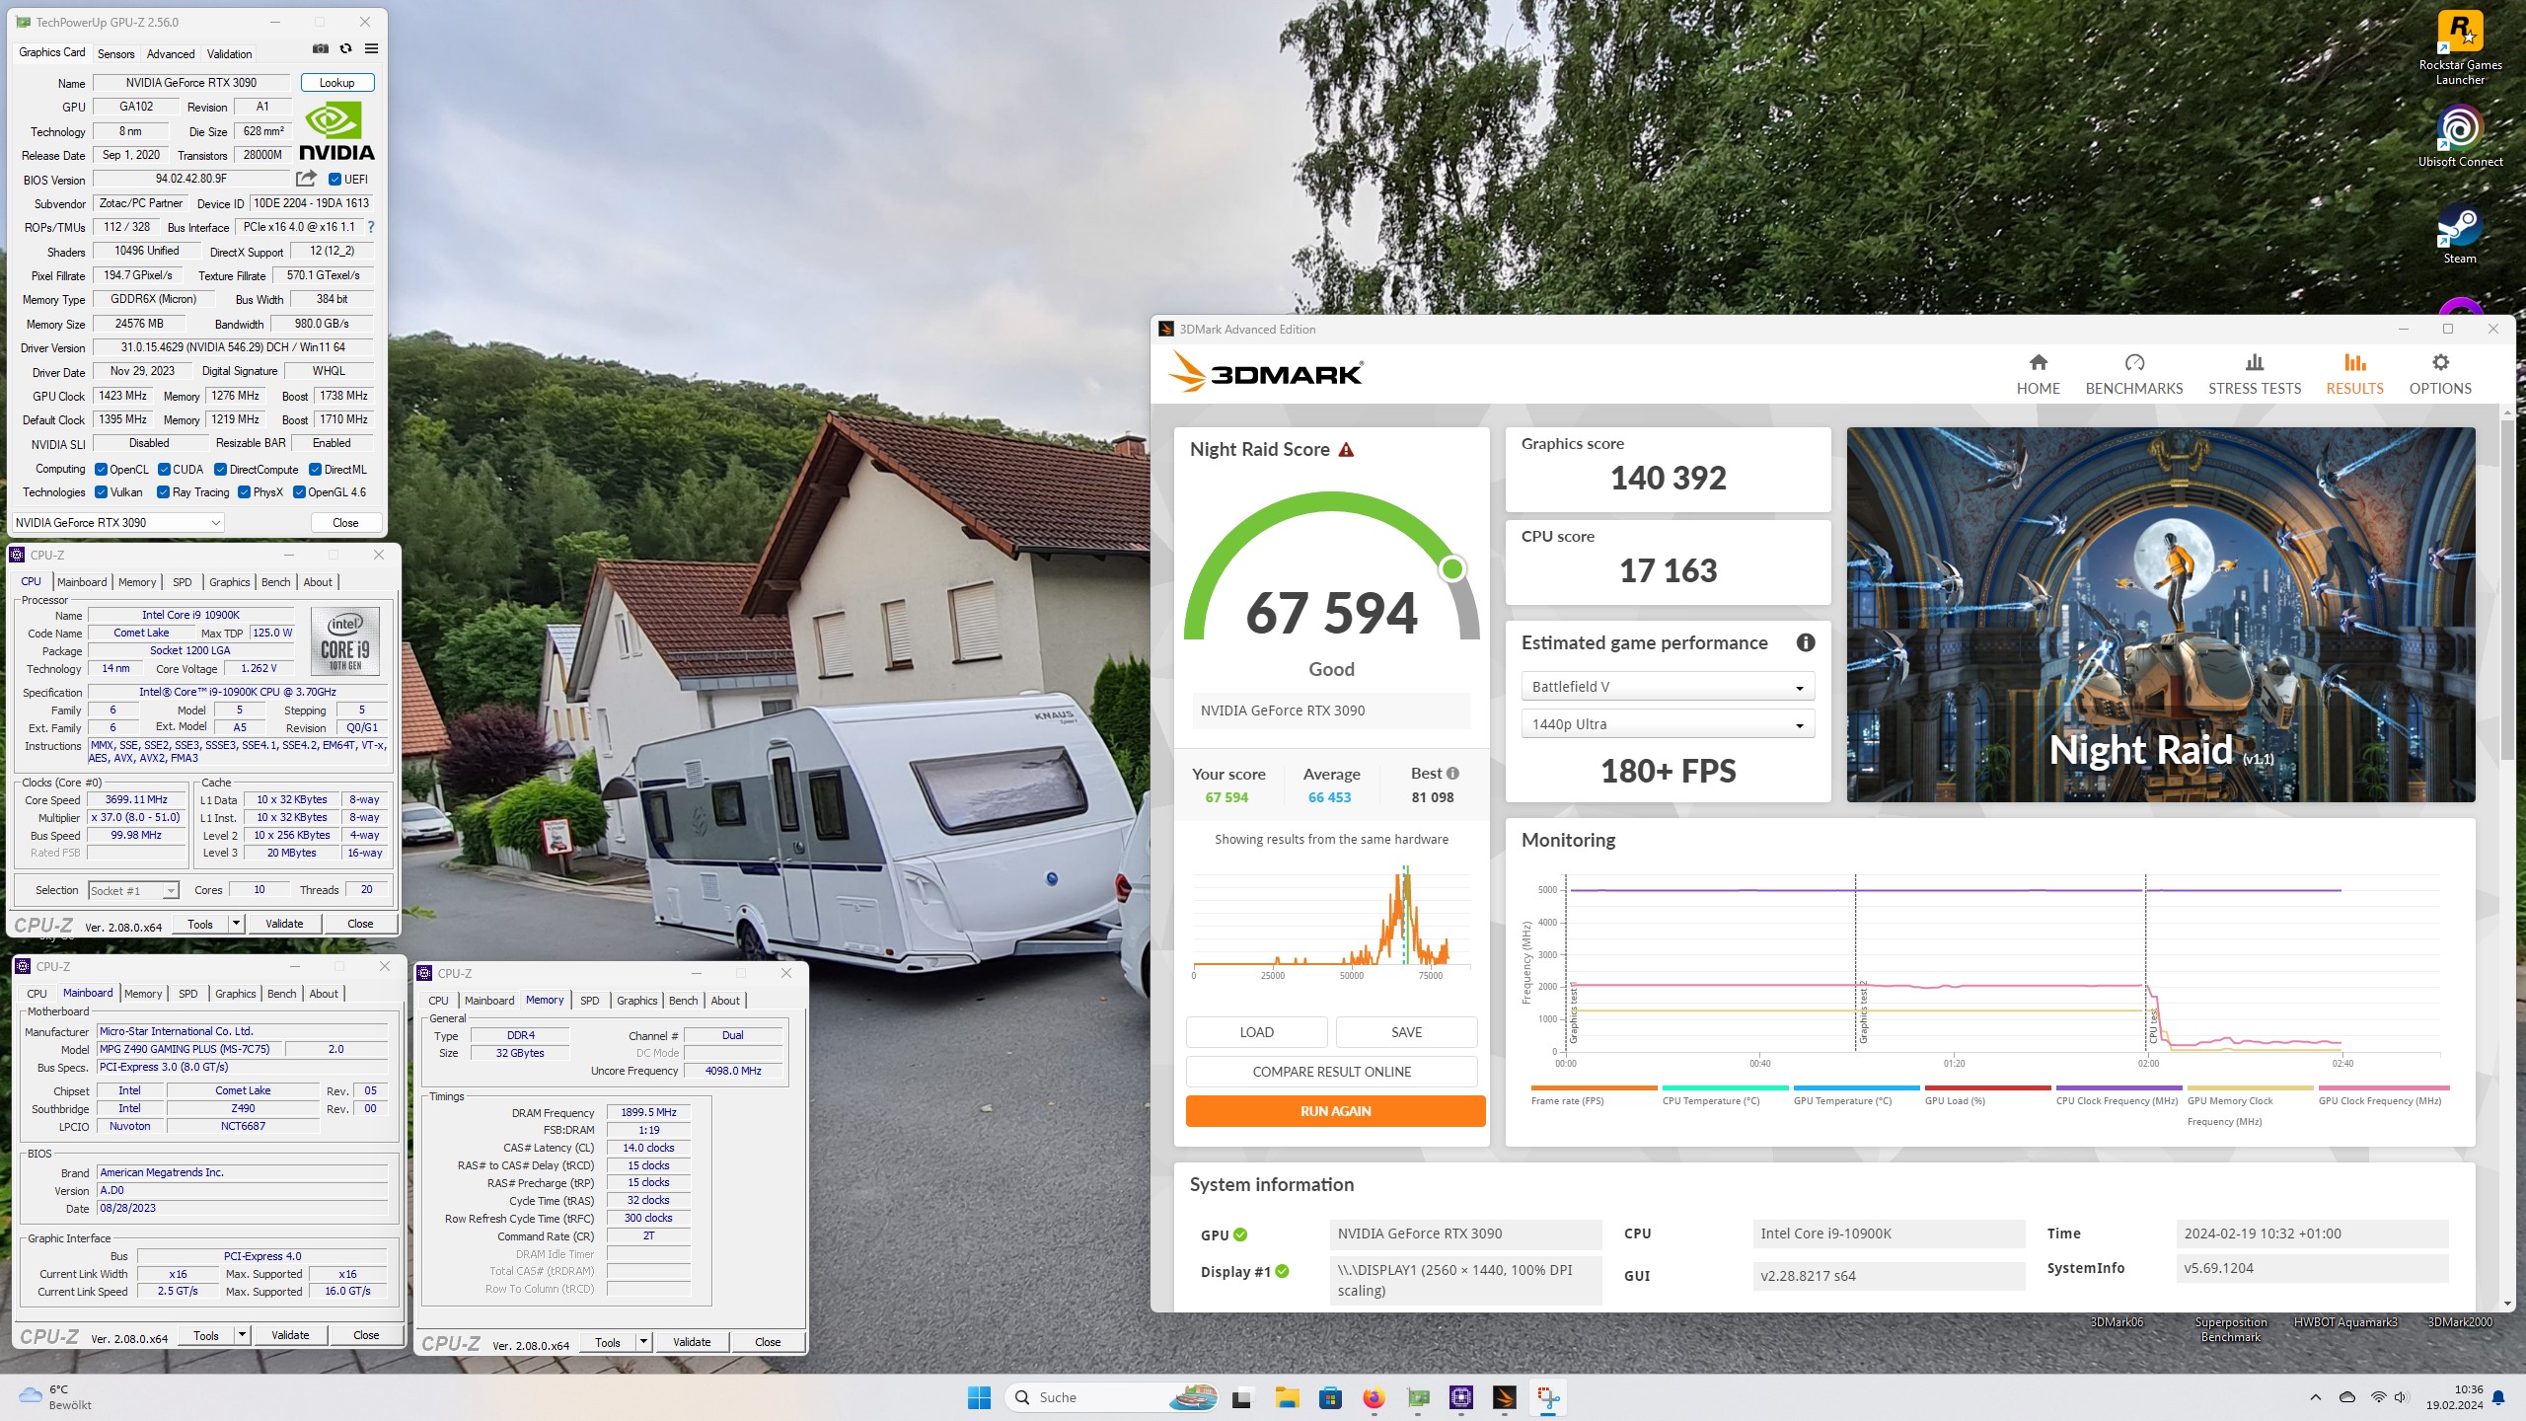
Task: Click the info icon beside Best score
Action: (x=1452, y=774)
